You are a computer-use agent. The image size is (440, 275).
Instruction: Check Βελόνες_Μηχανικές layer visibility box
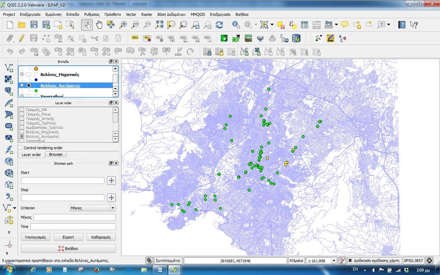29,74
